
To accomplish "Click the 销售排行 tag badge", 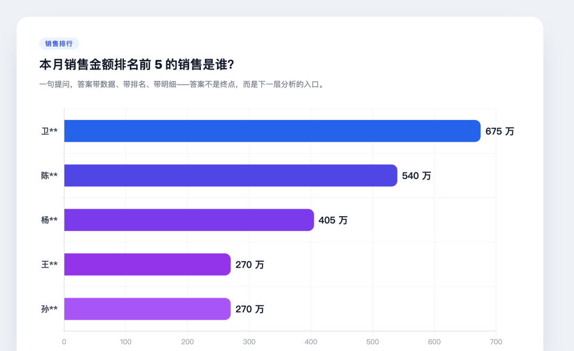I will [x=59, y=44].
